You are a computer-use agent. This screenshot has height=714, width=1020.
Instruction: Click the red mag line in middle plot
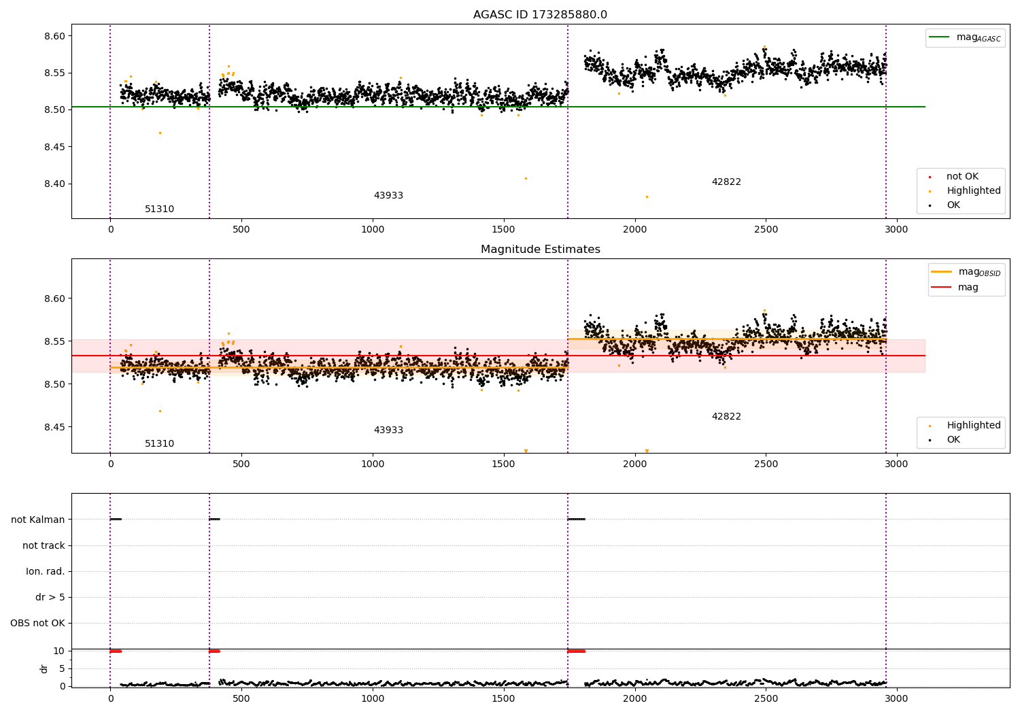pos(498,356)
